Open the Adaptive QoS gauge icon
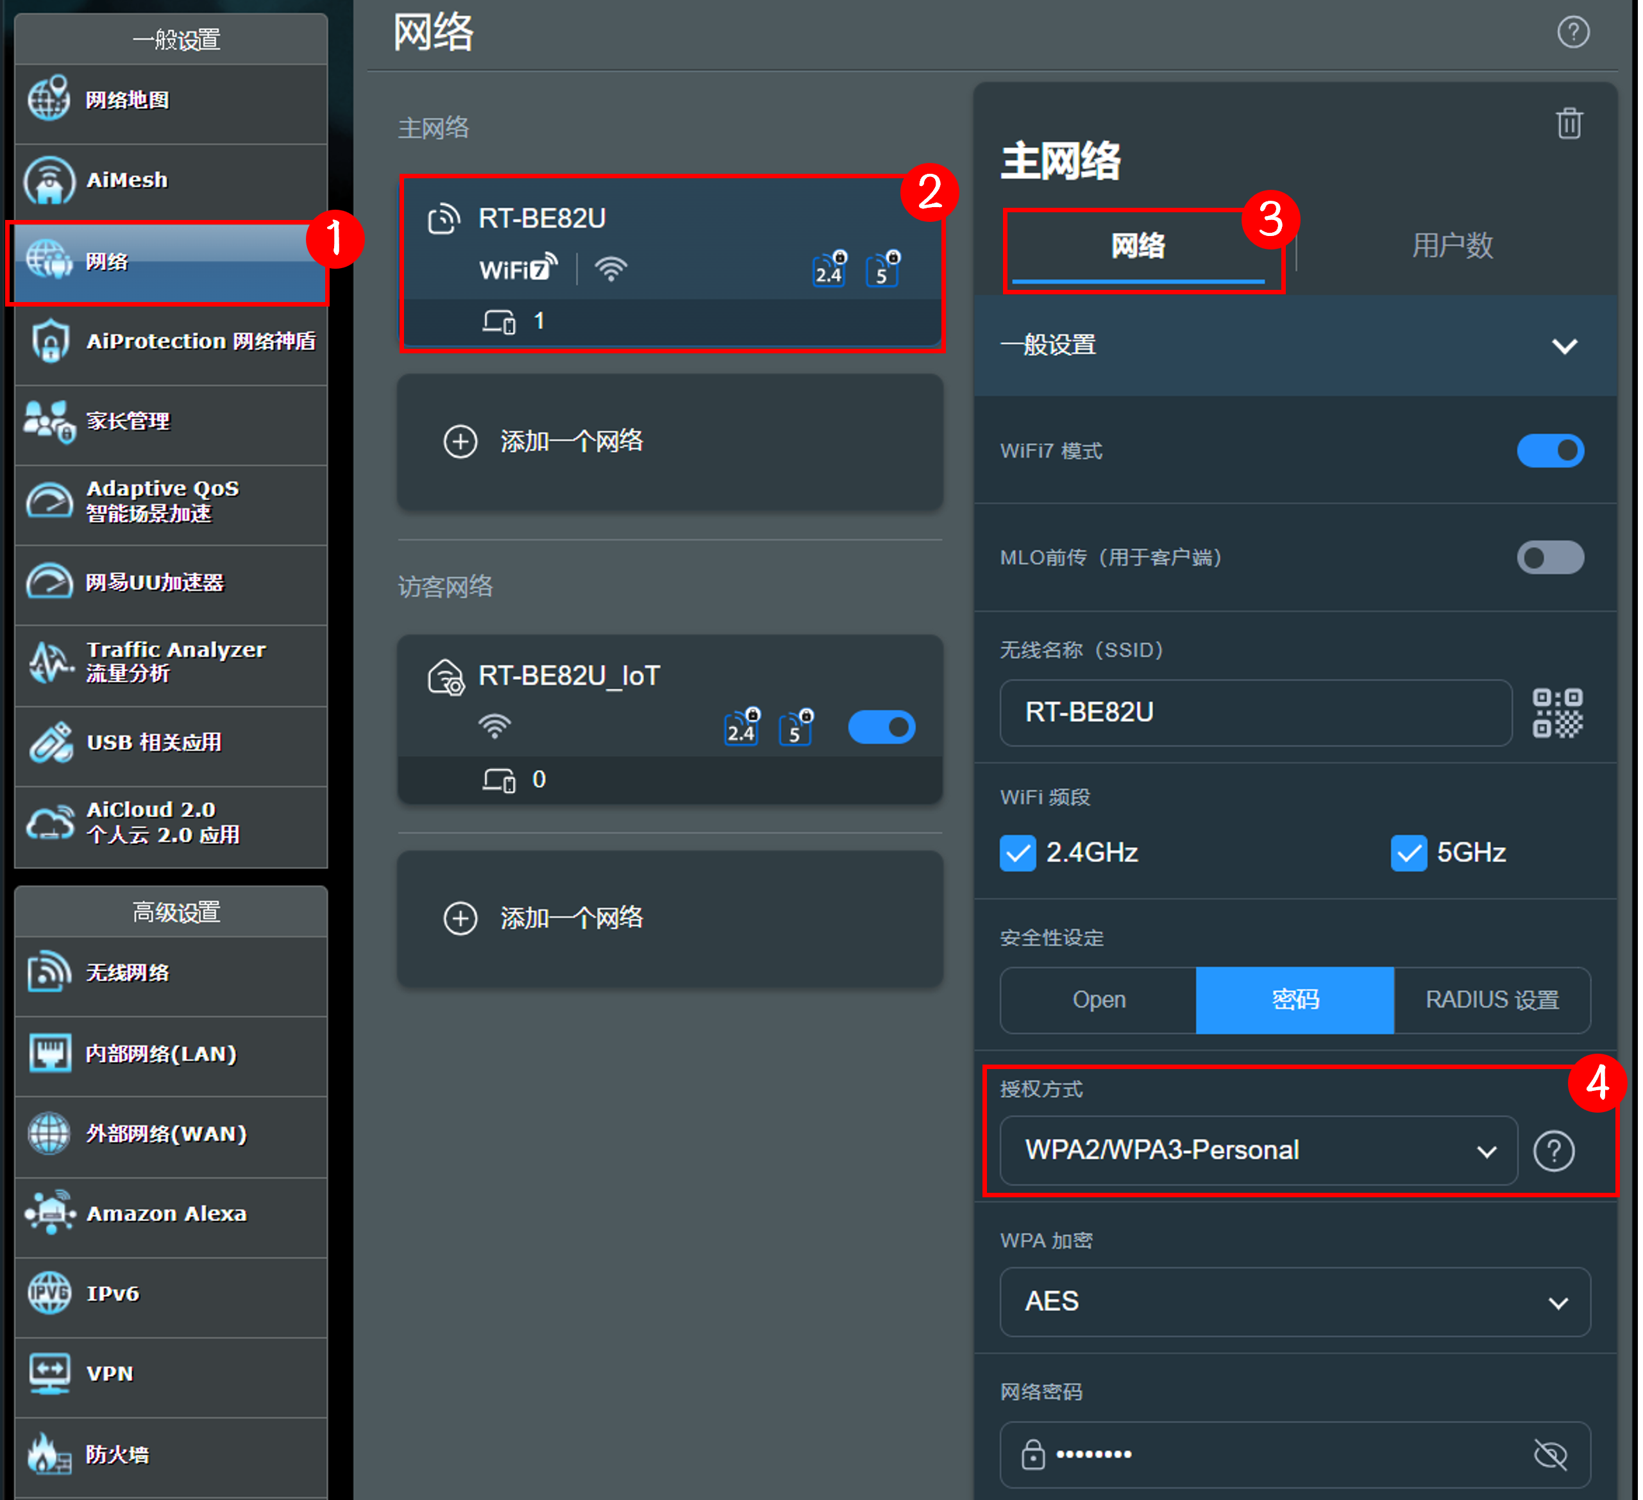This screenshot has height=1500, width=1643. tap(49, 500)
